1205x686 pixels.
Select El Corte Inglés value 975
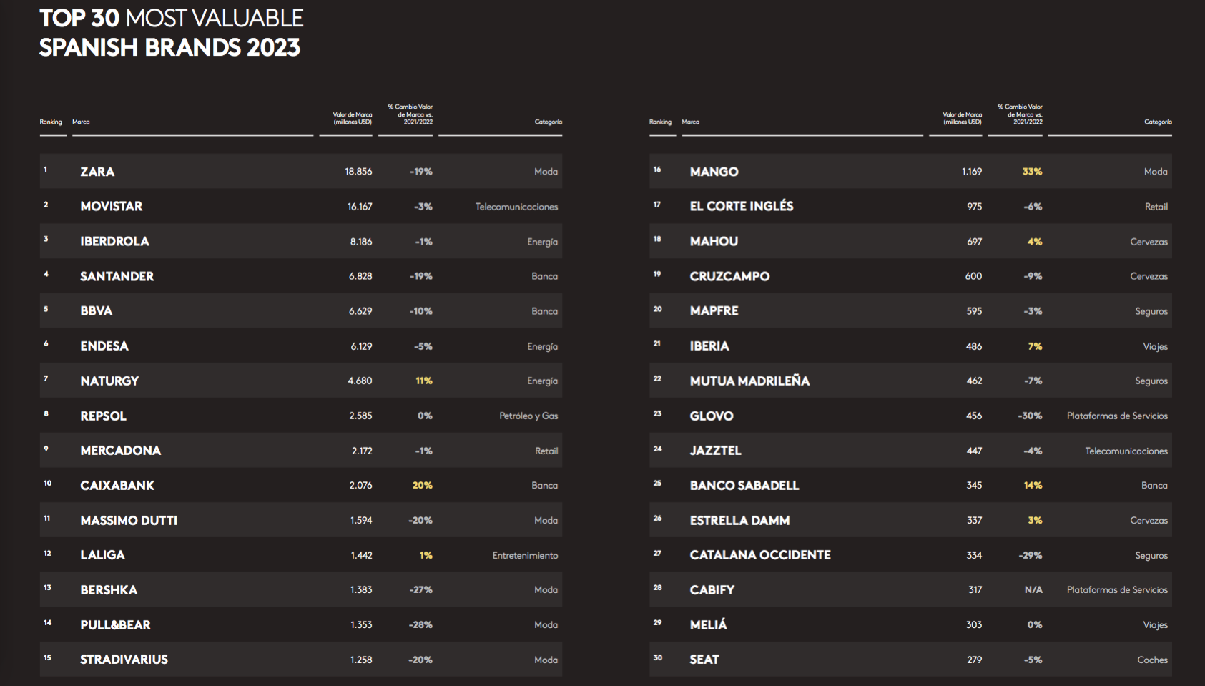coord(975,207)
